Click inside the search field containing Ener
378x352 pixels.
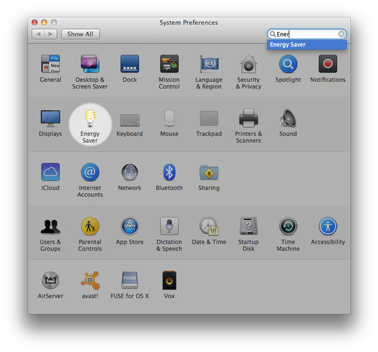pos(307,34)
